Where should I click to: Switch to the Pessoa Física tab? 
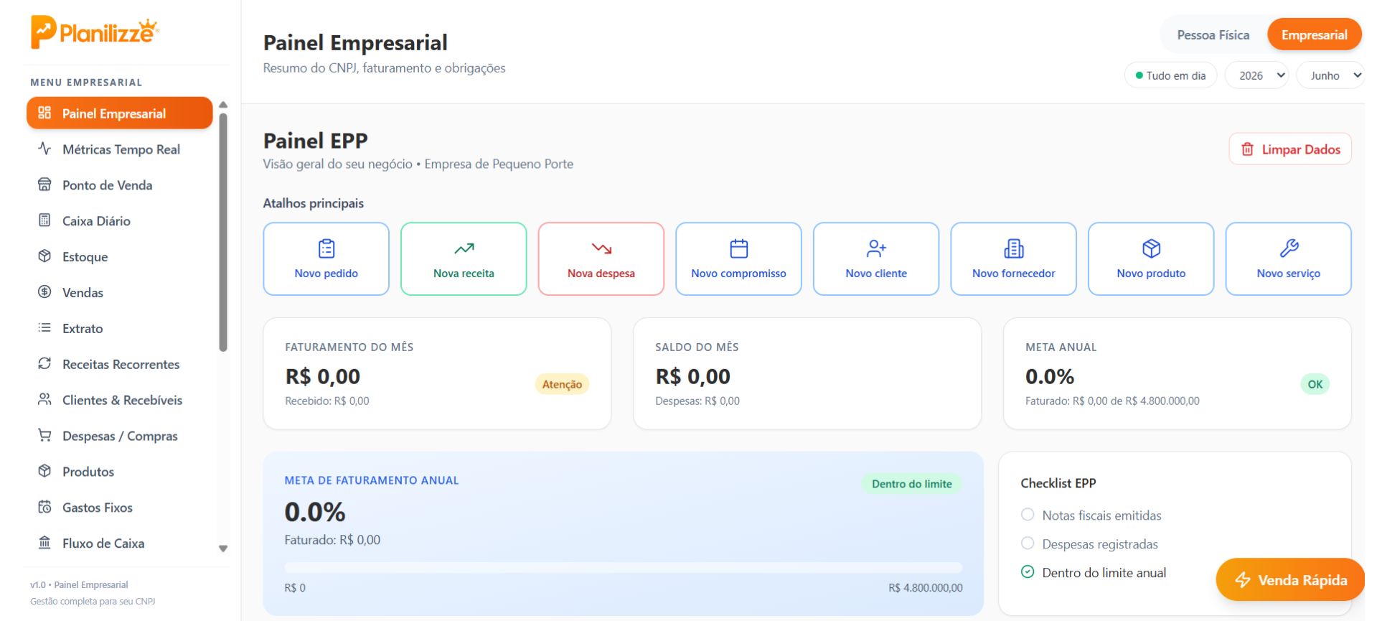pos(1213,35)
